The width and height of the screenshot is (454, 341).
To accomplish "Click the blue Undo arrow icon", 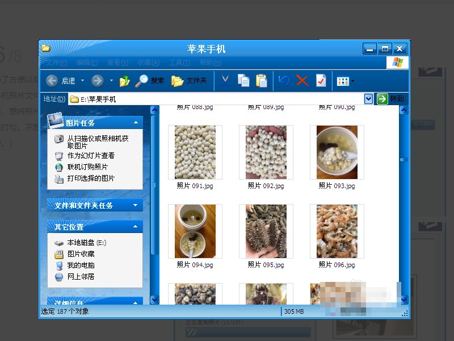I will (284, 81).
